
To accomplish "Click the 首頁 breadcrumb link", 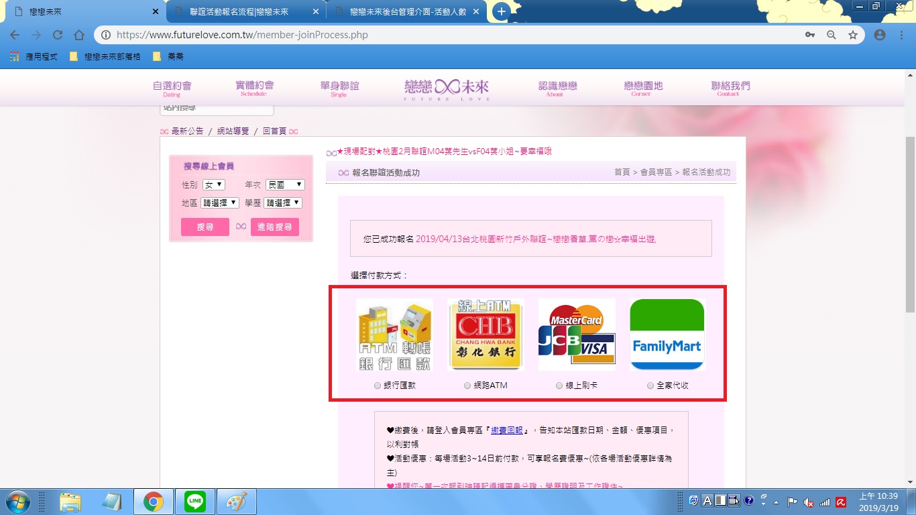I will (x=622, y=172).
